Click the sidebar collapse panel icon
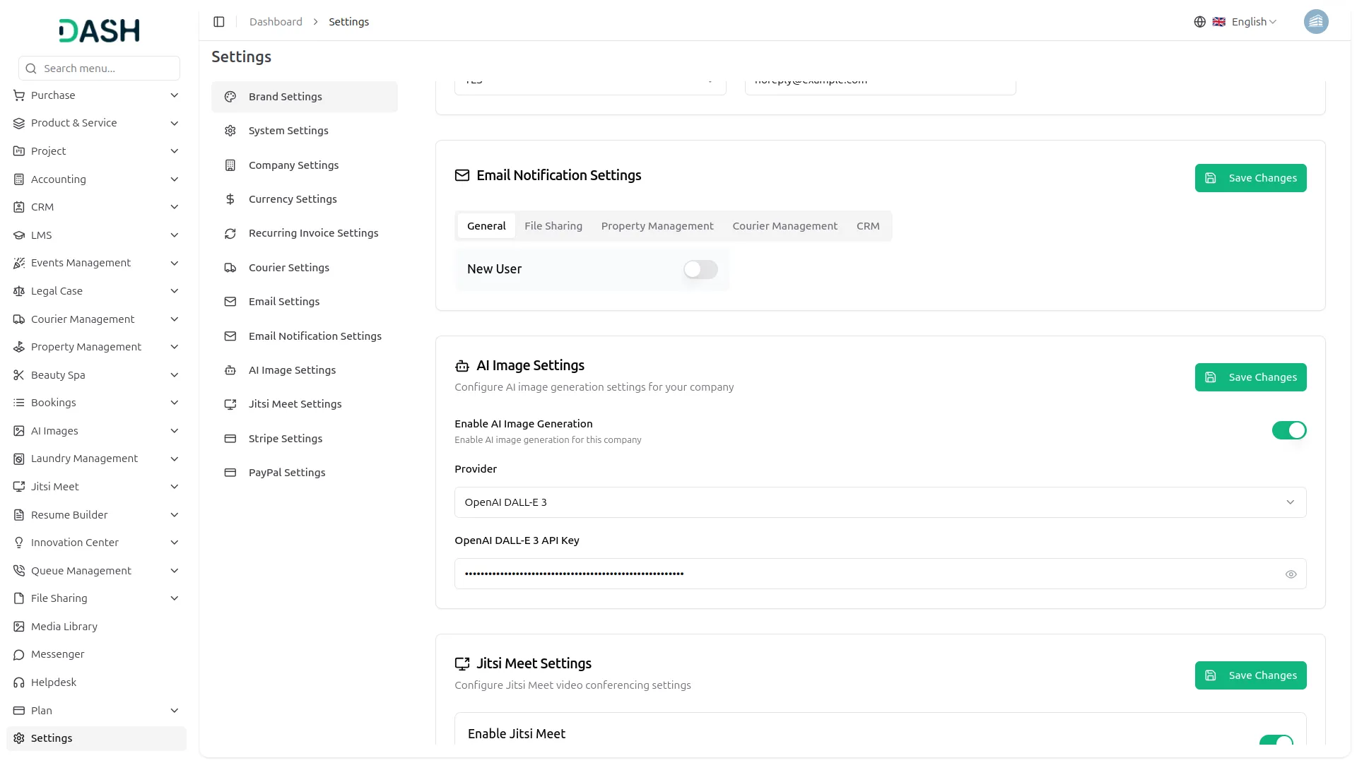1357x763 pixels. (x=219, y=22)
